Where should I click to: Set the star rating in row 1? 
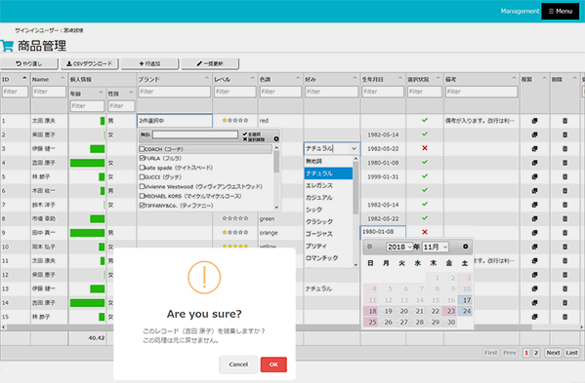coord(235,120)
